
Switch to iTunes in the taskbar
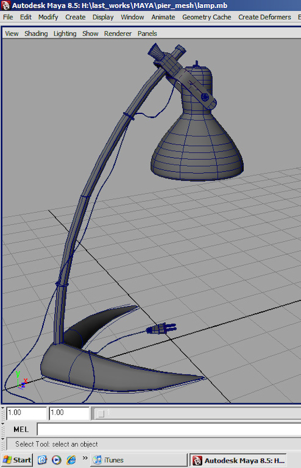click(139, 460)
